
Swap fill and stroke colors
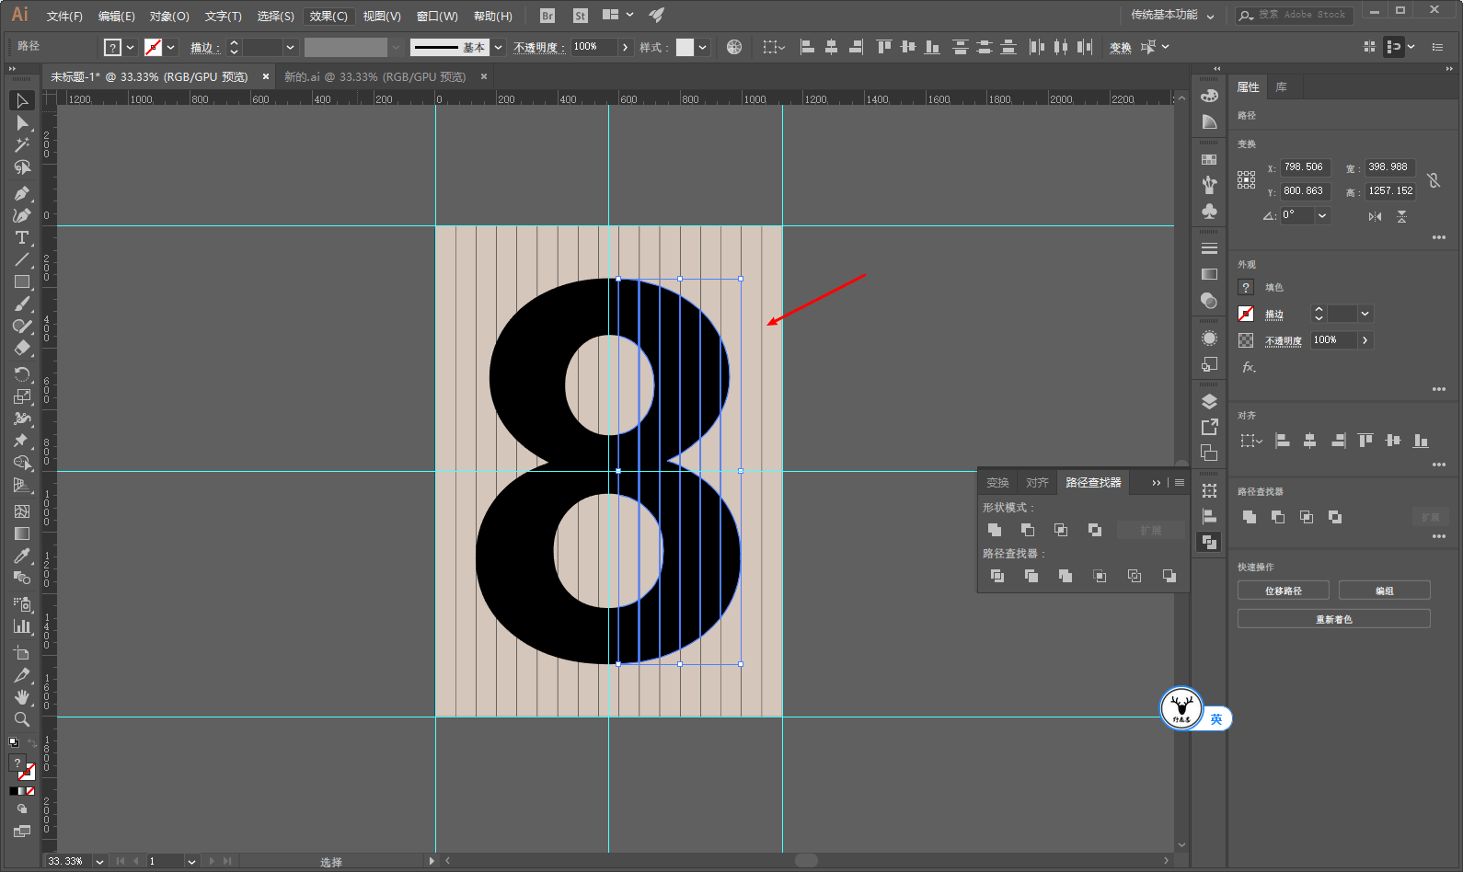(x=32, y=742)
